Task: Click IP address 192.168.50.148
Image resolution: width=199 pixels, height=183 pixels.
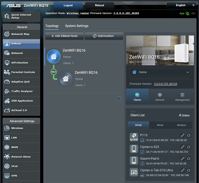Action: coord(180,175)
